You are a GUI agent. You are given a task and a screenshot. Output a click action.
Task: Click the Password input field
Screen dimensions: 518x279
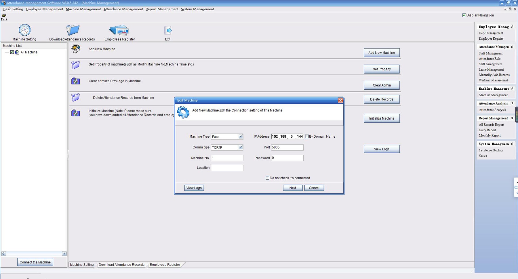tap(287, 158)
